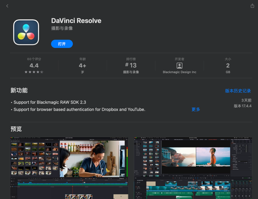The width and height of the screenshot is (258, 199).
Task: Click the star rating row under 4.4
Action: coord(34,72)
